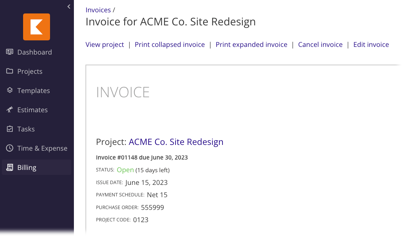This screenshot has height=236, width=403.
Task: Click the Cancel invoice link
Action: (320, 45)
